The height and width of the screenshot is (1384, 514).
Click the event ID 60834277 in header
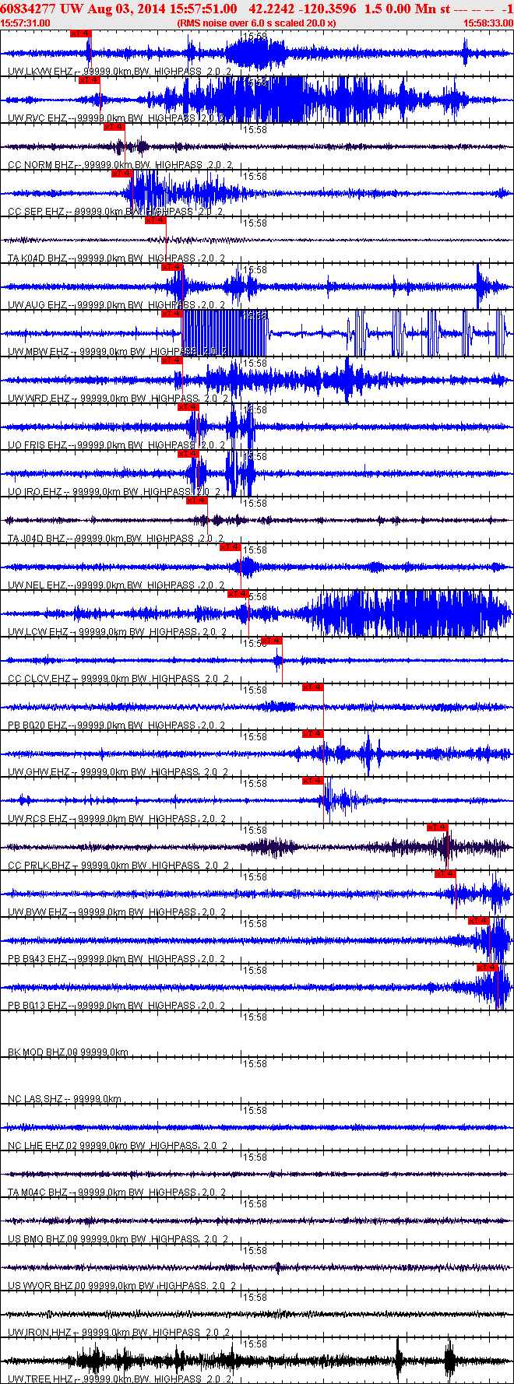coord(28,9)
